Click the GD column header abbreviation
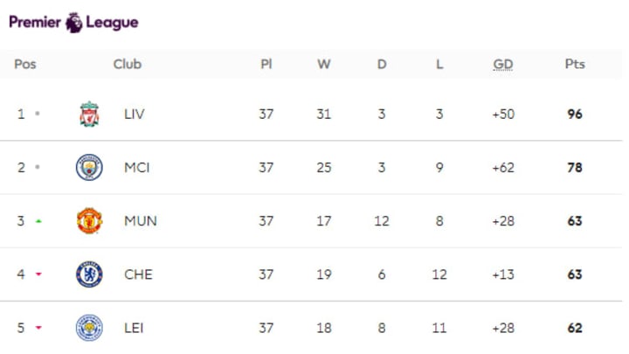The height and width of the screenshot is (354, 629). [503, 64]
